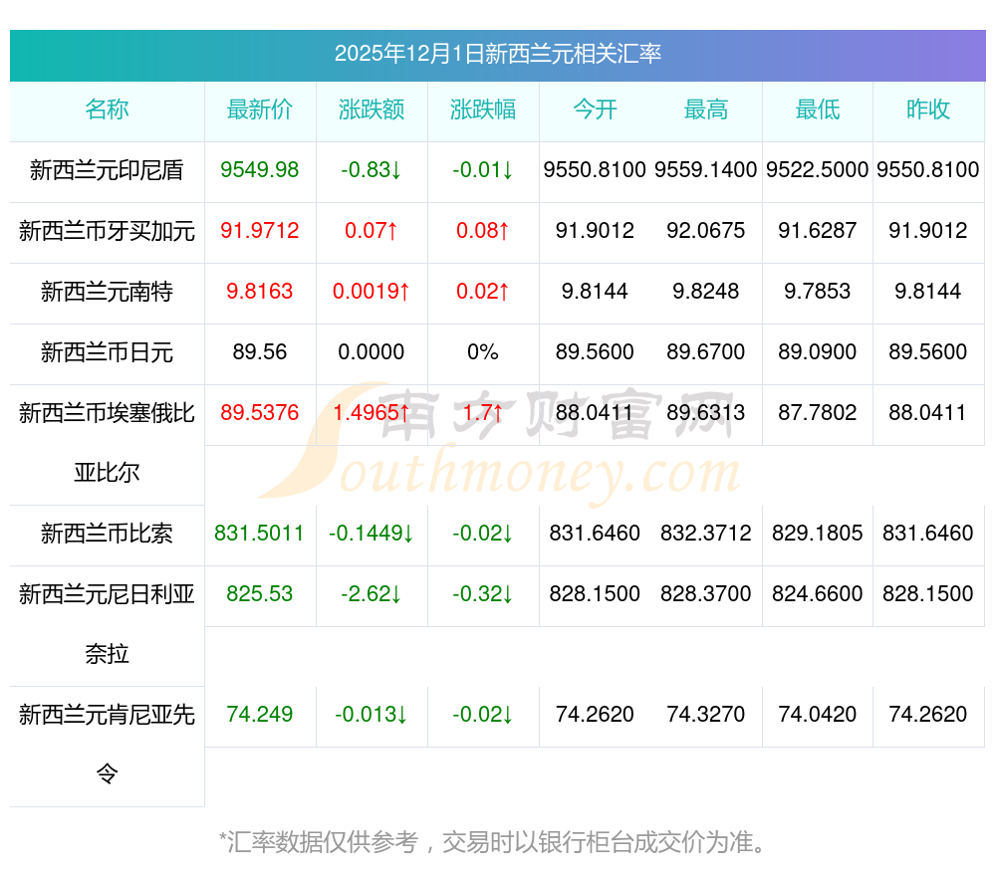This screenshot has width=996, height=873.
Task: Click the 涨跌幅 column header
Action: tap(483, 109)
